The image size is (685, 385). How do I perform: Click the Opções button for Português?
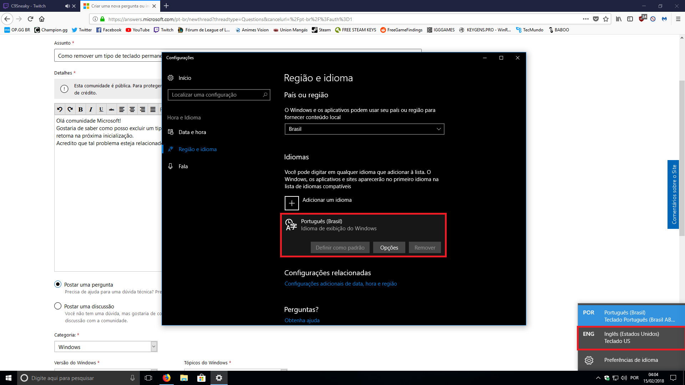[x=389, y=247]
